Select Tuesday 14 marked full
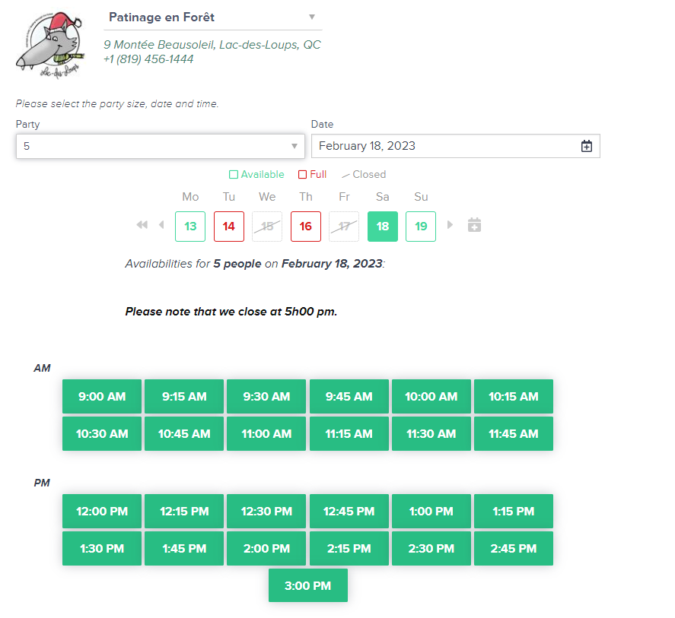 coord(228,227)
